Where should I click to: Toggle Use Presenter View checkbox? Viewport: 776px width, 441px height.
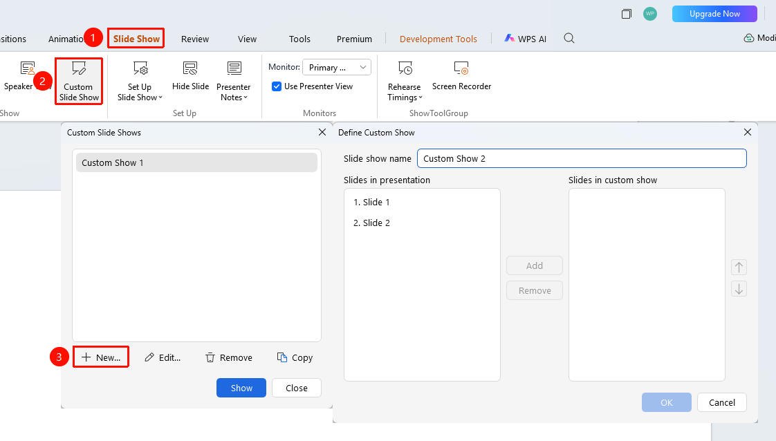tap(277, 86)
